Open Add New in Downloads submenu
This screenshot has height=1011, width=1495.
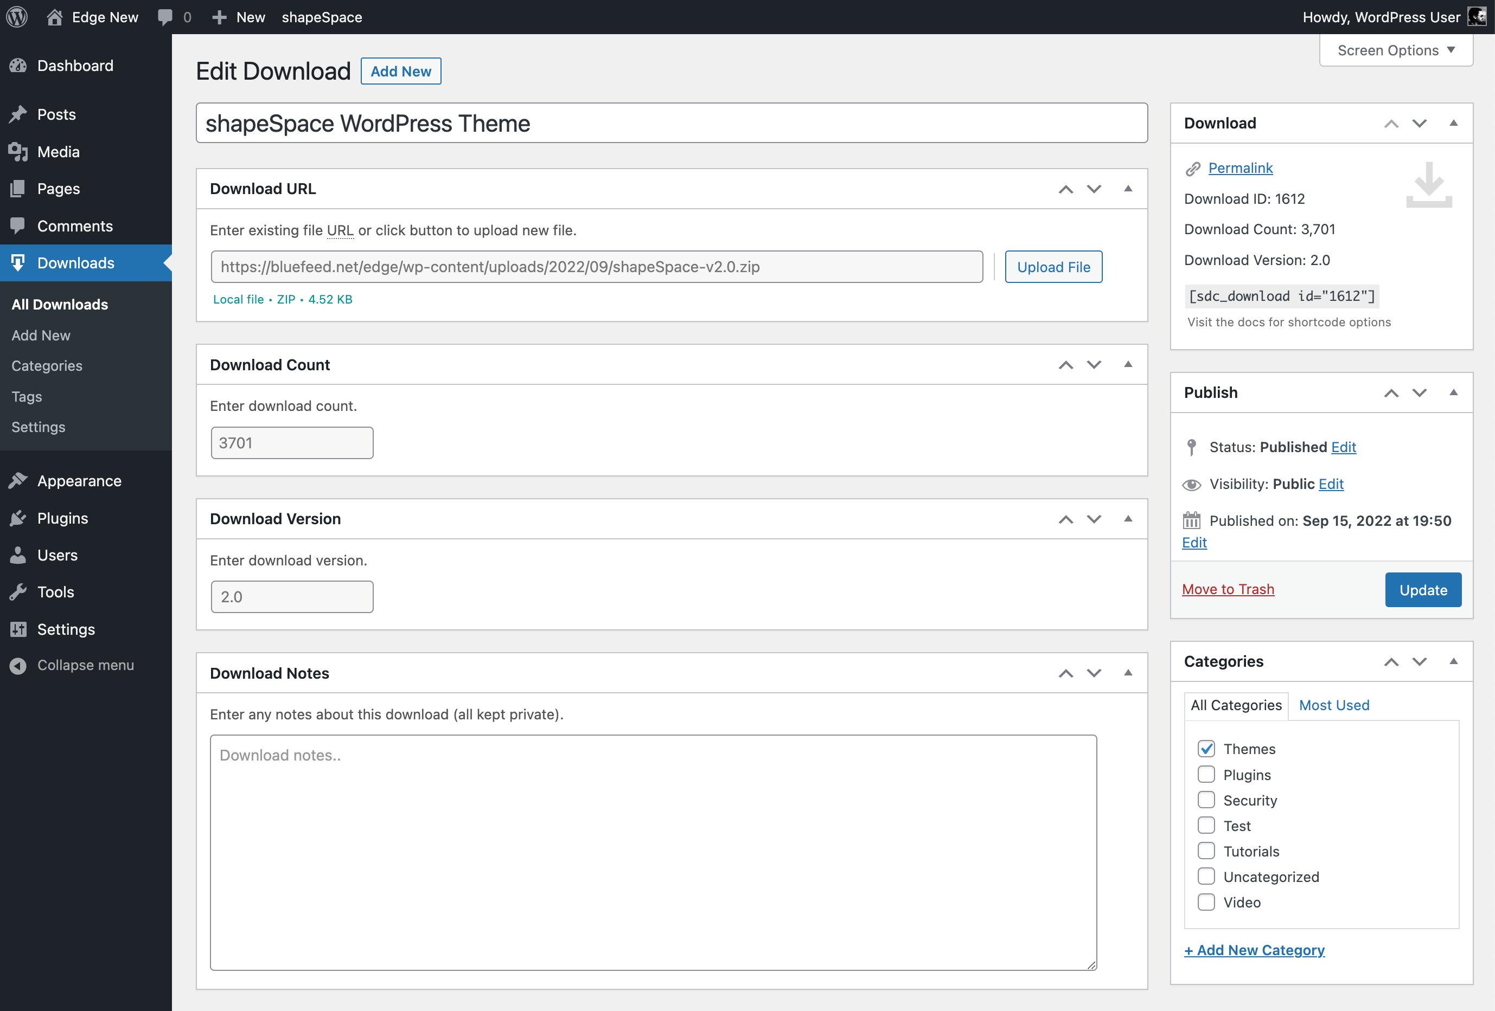point(41,335)
